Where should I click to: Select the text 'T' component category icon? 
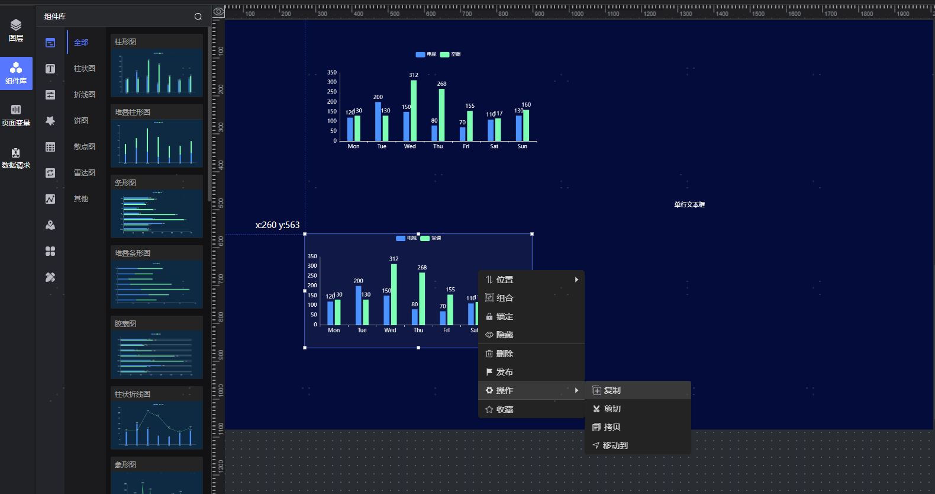coord(50,69)
